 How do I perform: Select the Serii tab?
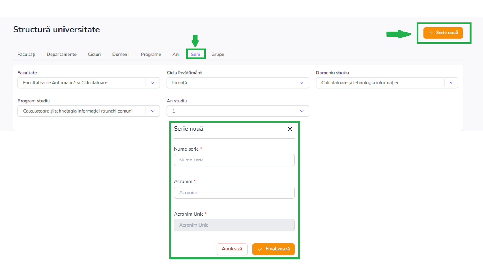tap(195, 55)
